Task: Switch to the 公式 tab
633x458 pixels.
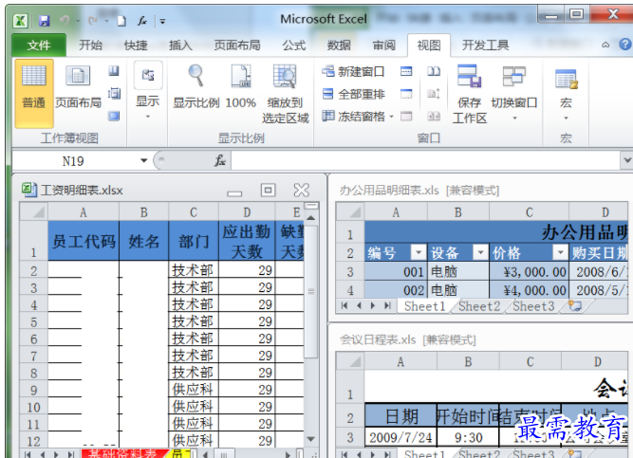Action: pos(294,46)
